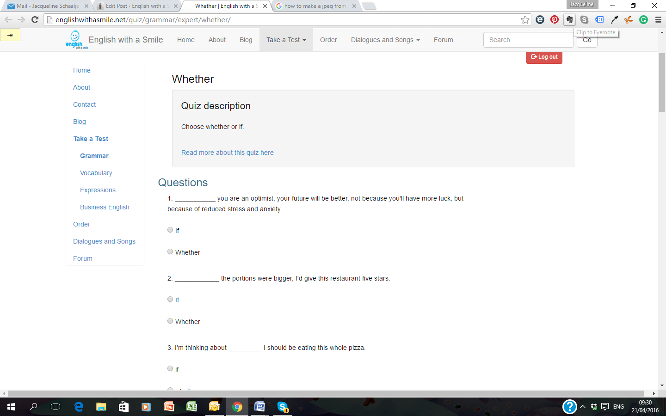Click the green Grammarly extension icon

tap(643, 19)
